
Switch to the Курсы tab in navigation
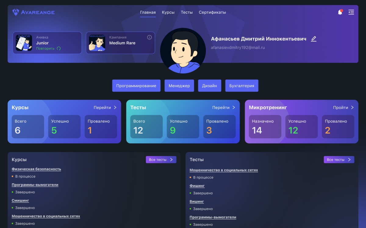pyautogui.click(x=168, y=12)
